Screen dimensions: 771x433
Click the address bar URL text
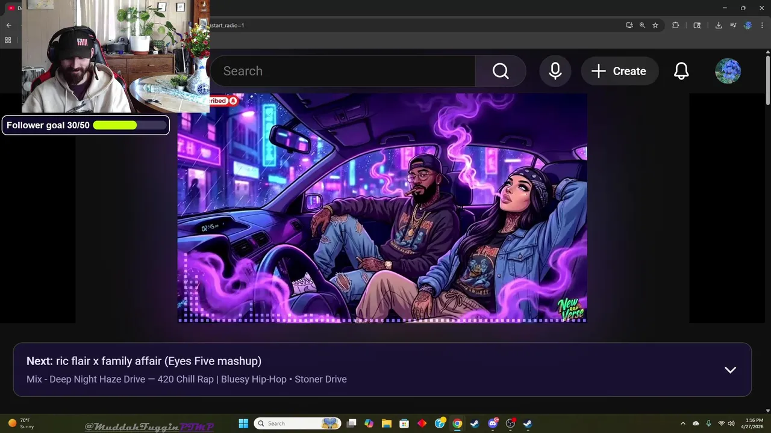226,25
